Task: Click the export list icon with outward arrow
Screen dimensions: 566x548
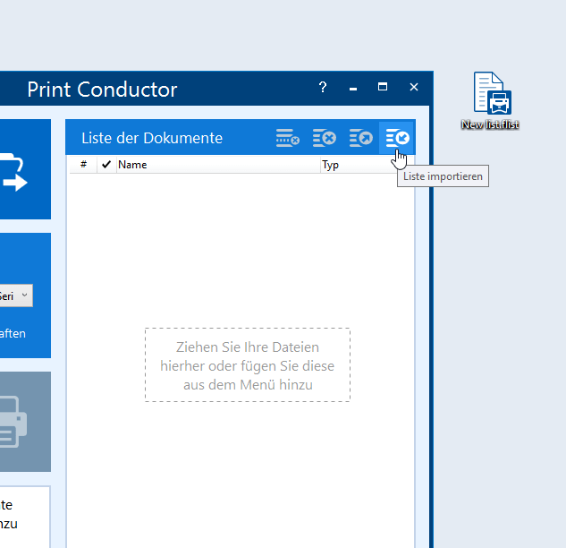Action: 360,138
